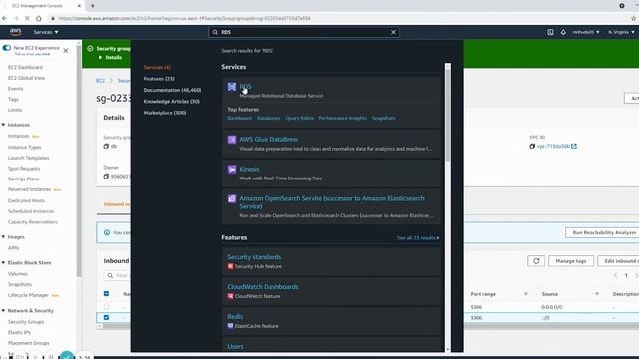Open the account user dropdown
Image resolution: width=639 pixels, height=359 pixels.
point(586,32)
